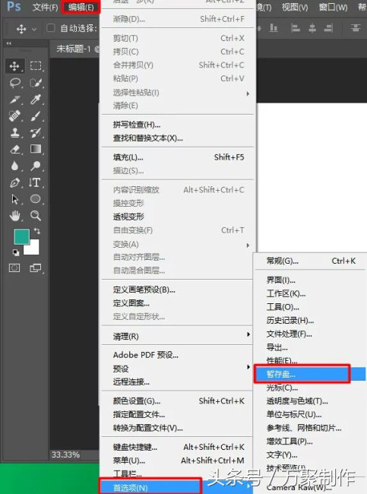Screen dimensions: 367x494
Task: Expand the 预设 submenu
Action: 248,367
